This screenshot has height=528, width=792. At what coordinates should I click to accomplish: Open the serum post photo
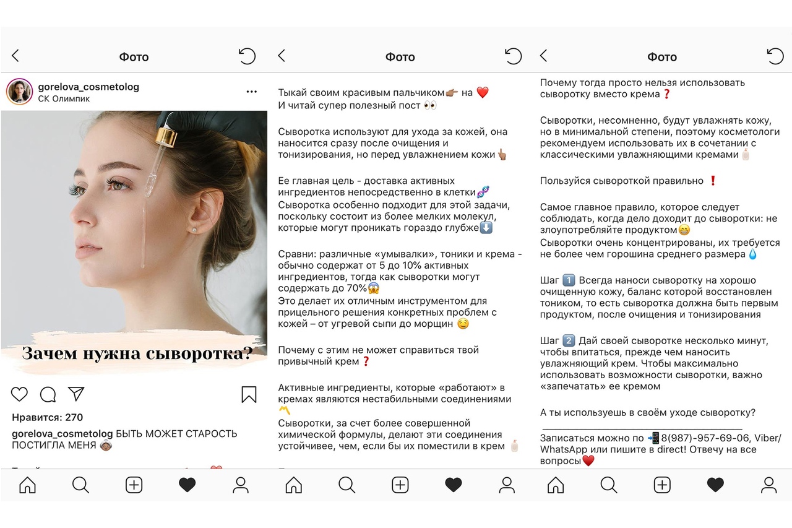point(134,244)
